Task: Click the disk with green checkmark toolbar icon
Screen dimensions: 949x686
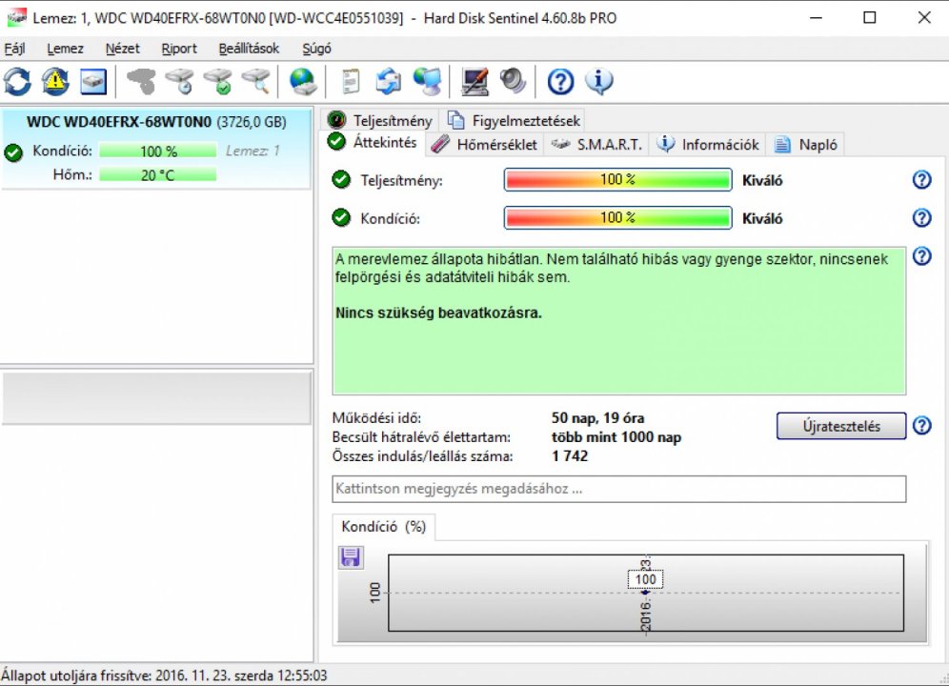Action: click(218, 81)
